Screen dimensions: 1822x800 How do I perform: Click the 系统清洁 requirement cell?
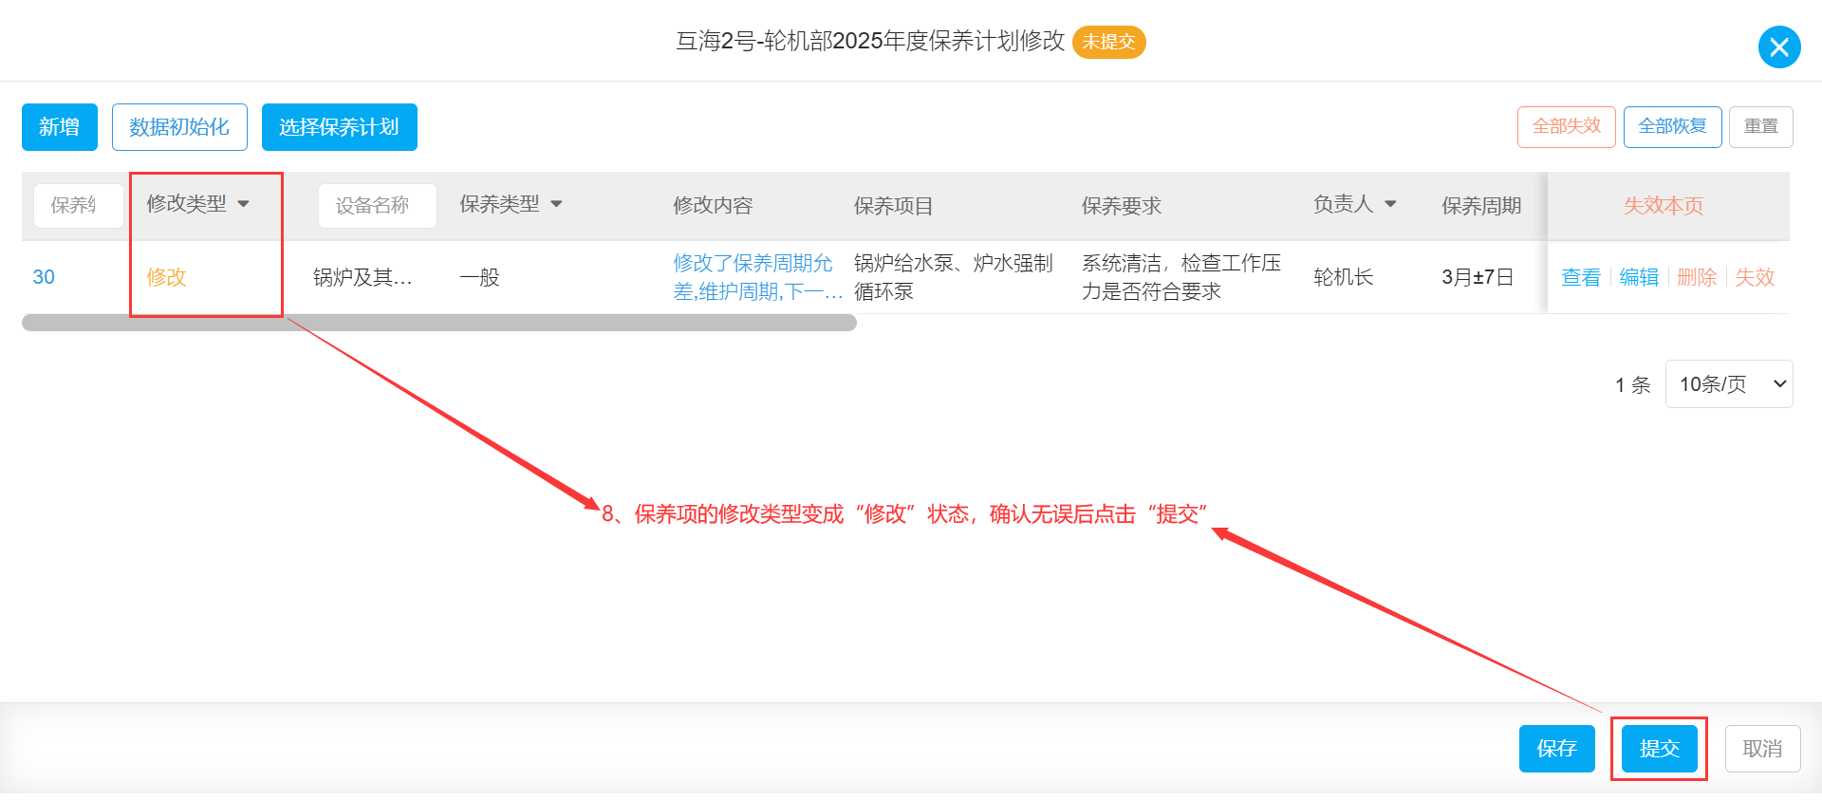tap(1181, 277)
